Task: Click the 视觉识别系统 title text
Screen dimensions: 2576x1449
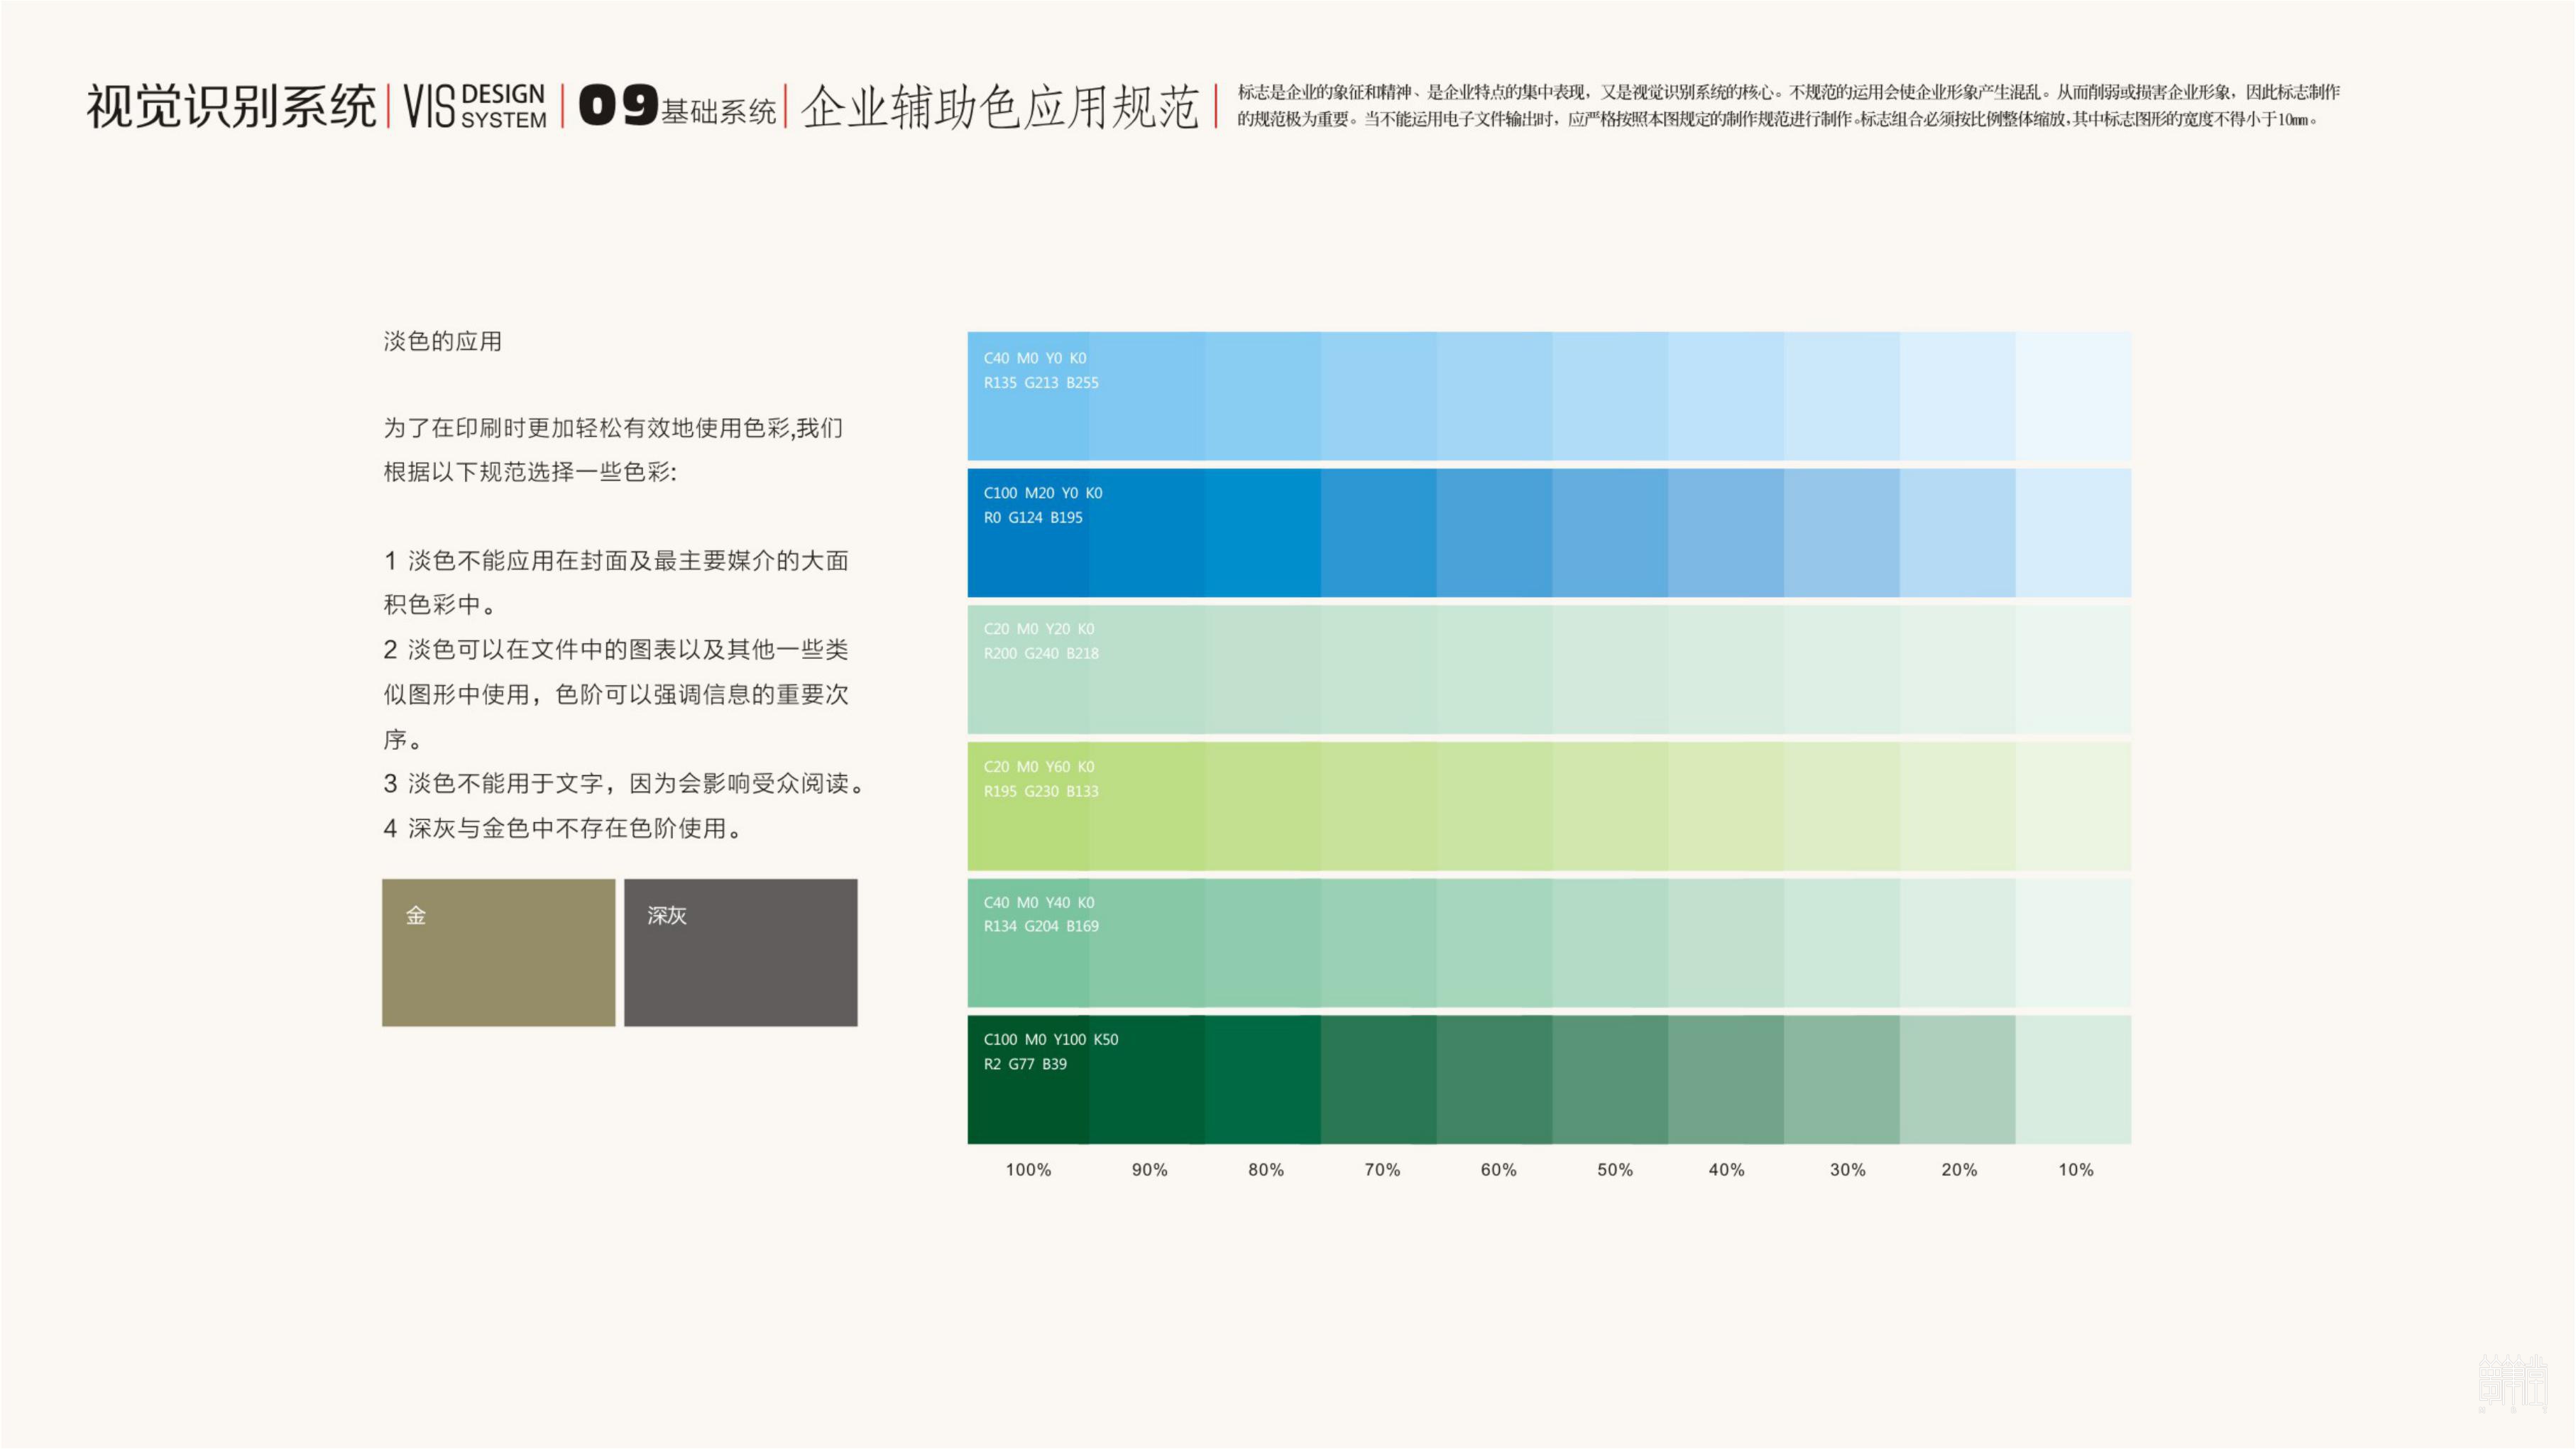Action: (x=230, y=106)
